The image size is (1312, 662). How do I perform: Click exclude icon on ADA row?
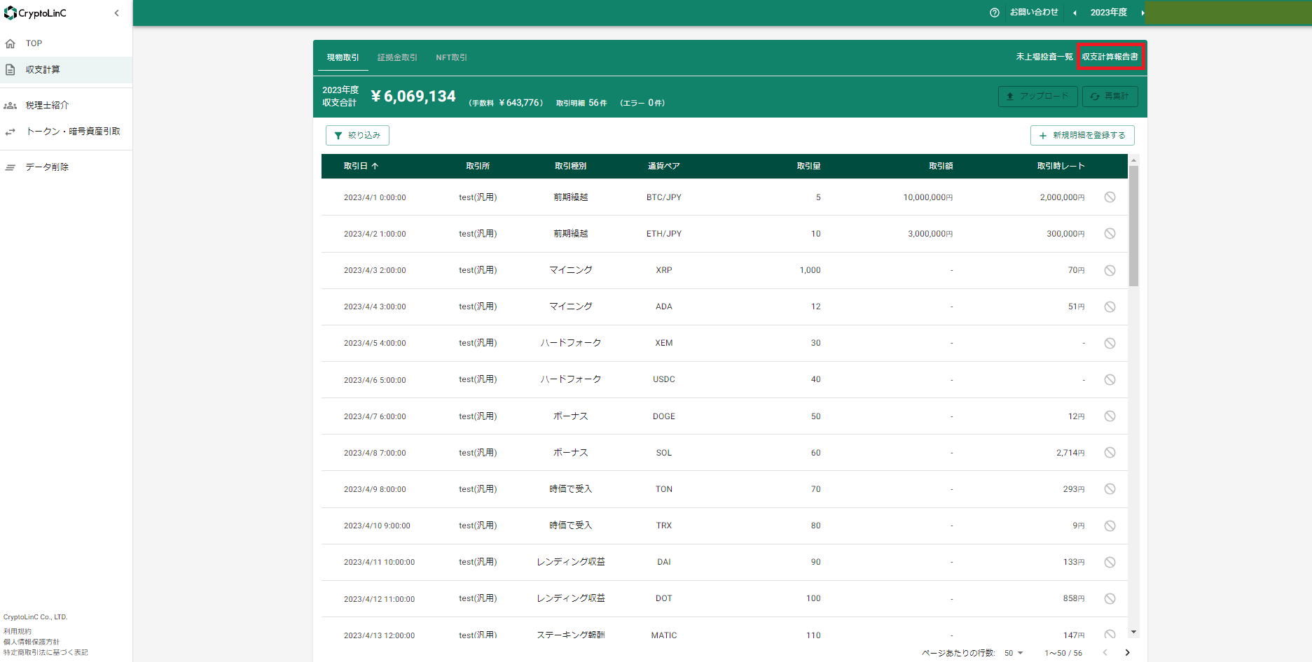coord(1110,307)
